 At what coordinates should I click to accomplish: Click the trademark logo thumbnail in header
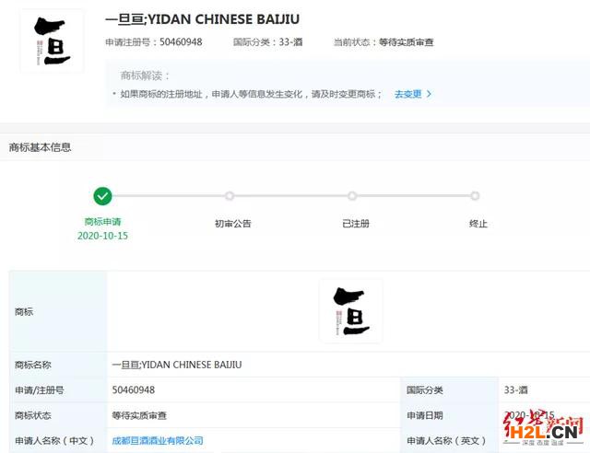(x=52, y=41)
